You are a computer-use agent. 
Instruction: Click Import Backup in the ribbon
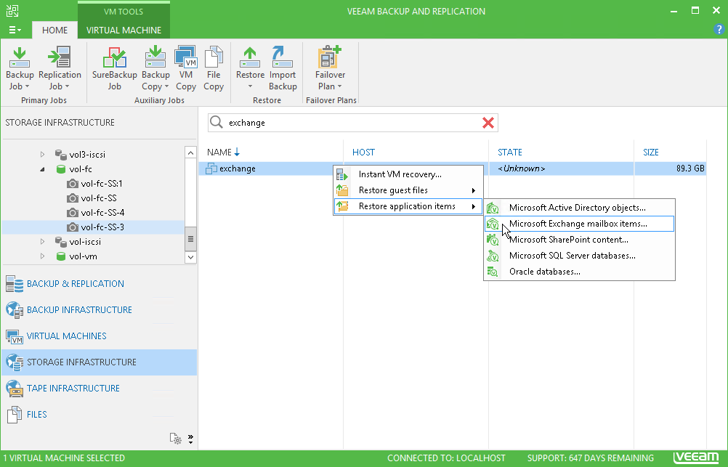tap(283, 68)
